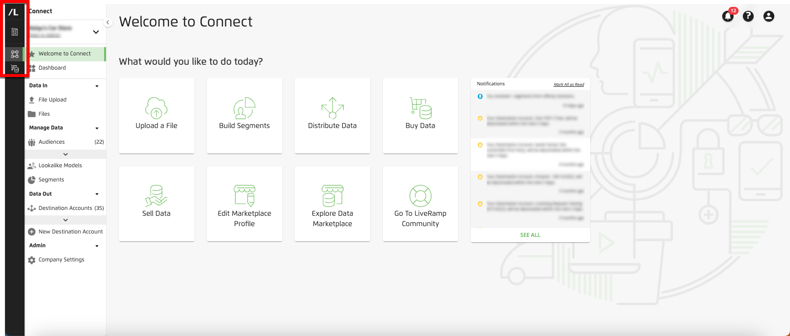Expand the chevron below Audiences
This screenshot has height=336, width=790.
tap(65, 155)
